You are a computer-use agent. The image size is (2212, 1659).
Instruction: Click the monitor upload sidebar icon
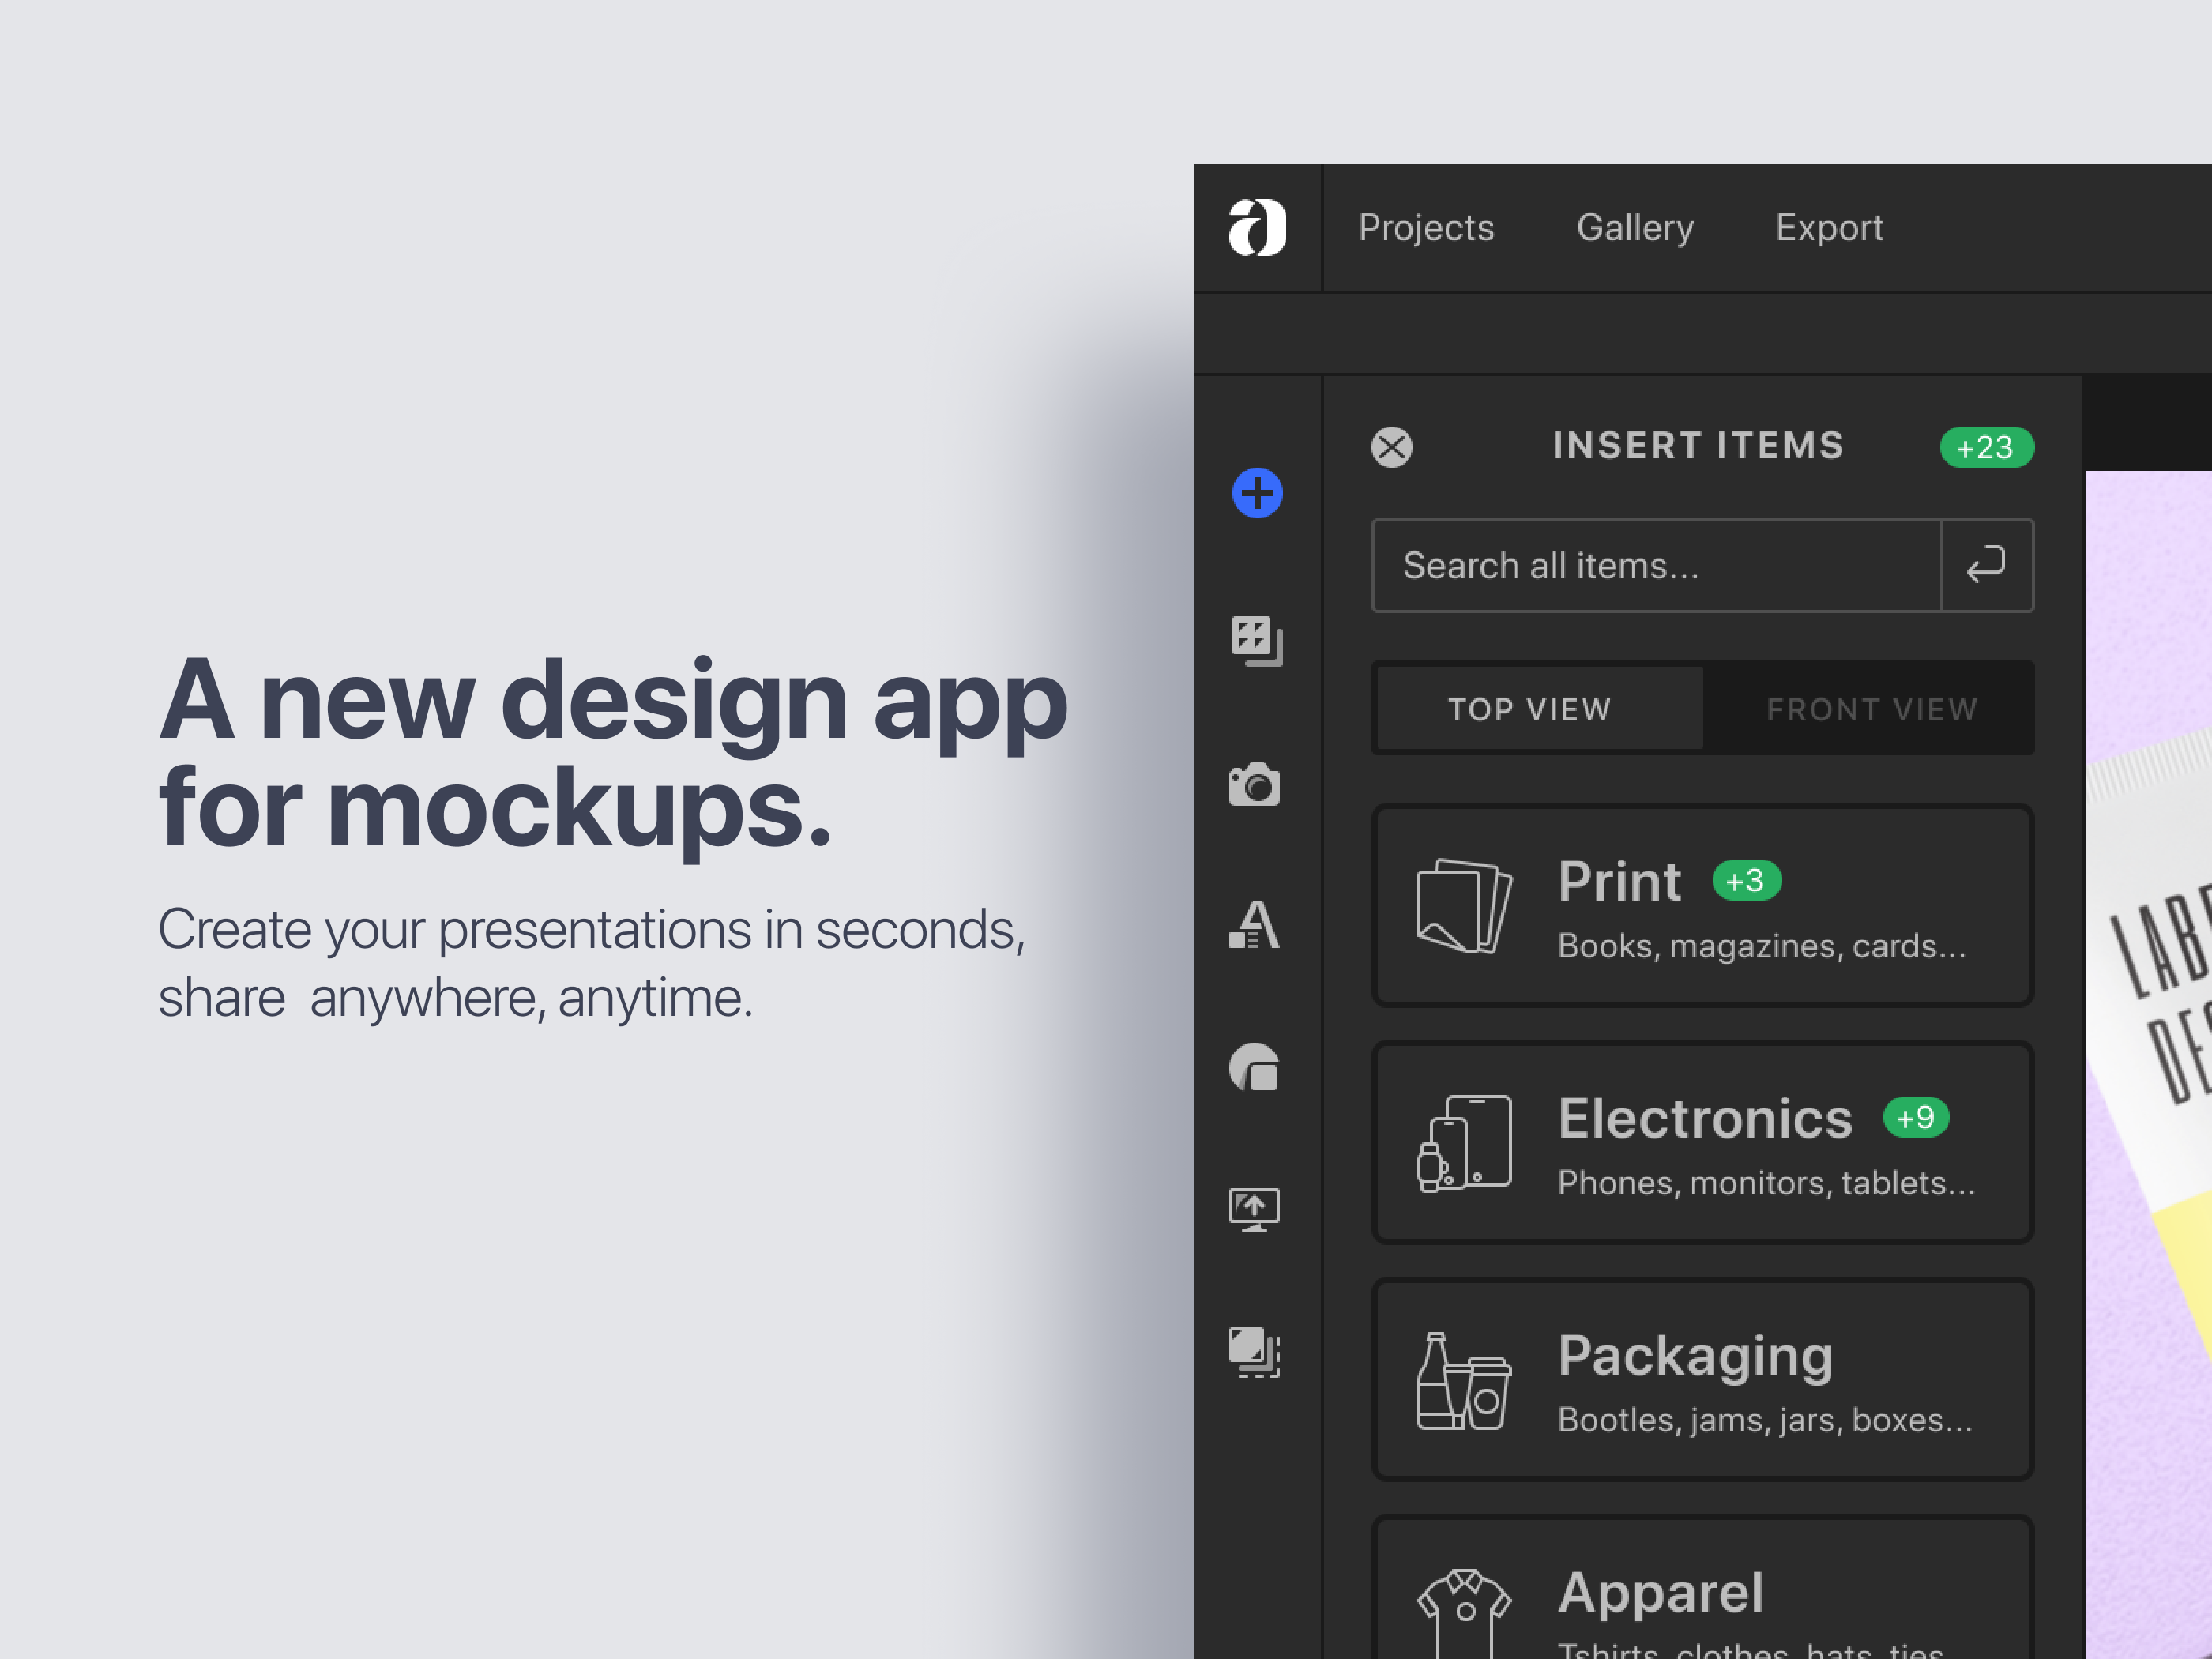tap(1254, 1209)
